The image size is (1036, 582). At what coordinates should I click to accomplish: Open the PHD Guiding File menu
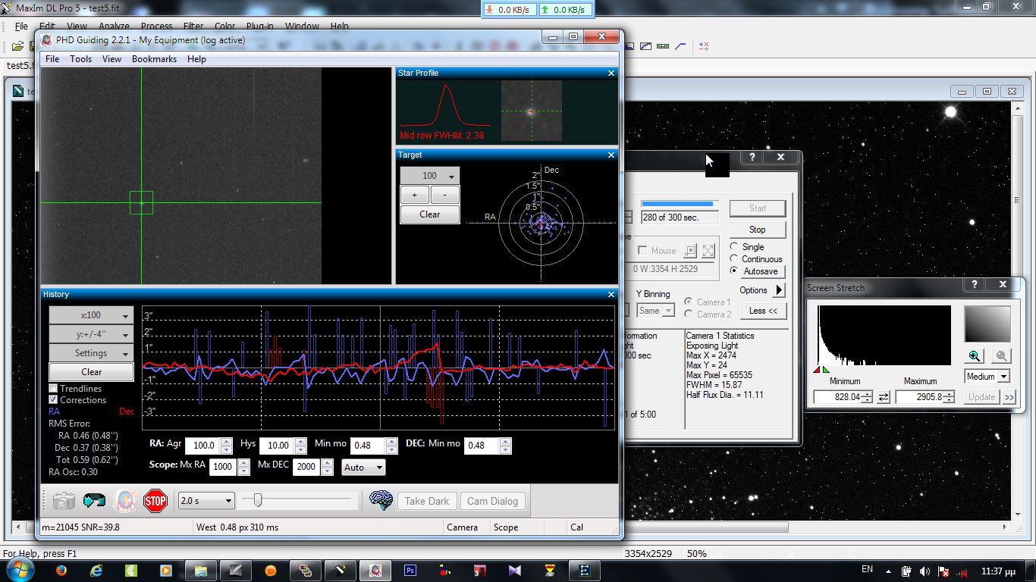click(52, 59)
